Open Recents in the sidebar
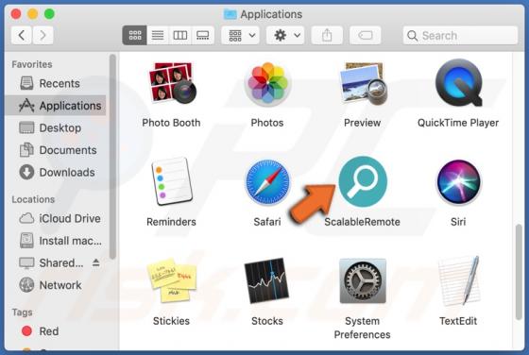Screen dimensions: 529x355 [56, 83]
